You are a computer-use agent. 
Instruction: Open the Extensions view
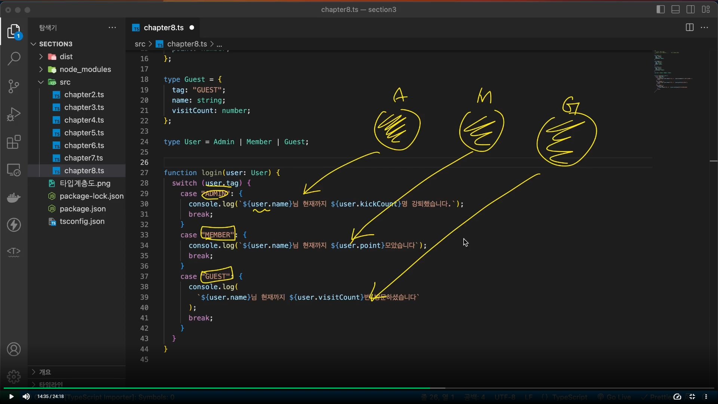tap(14, 142)
